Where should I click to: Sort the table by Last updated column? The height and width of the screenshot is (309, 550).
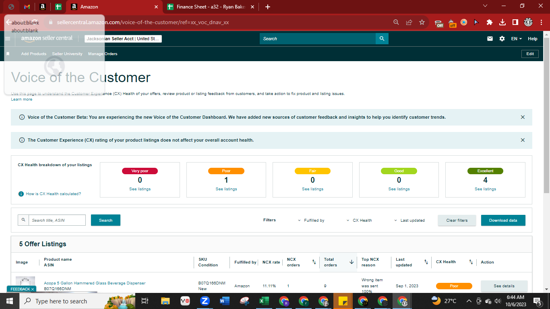tap(426, 262)
